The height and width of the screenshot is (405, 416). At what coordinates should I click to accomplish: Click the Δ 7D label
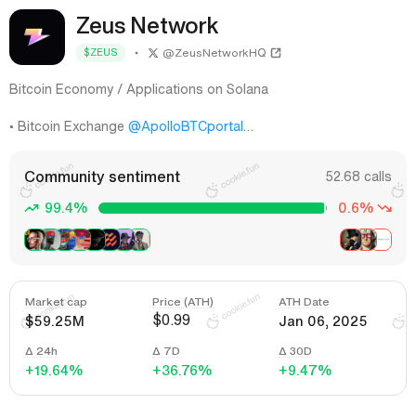(x=166, y=351)
